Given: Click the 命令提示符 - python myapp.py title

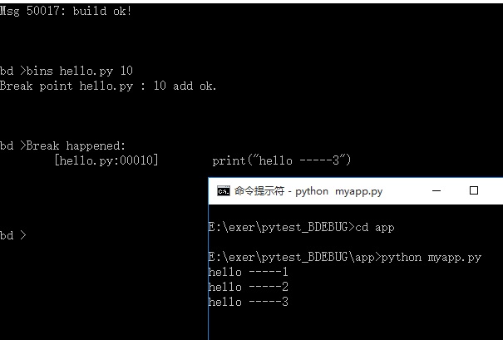Looking at the screenshot, I should tap(308, 191).
